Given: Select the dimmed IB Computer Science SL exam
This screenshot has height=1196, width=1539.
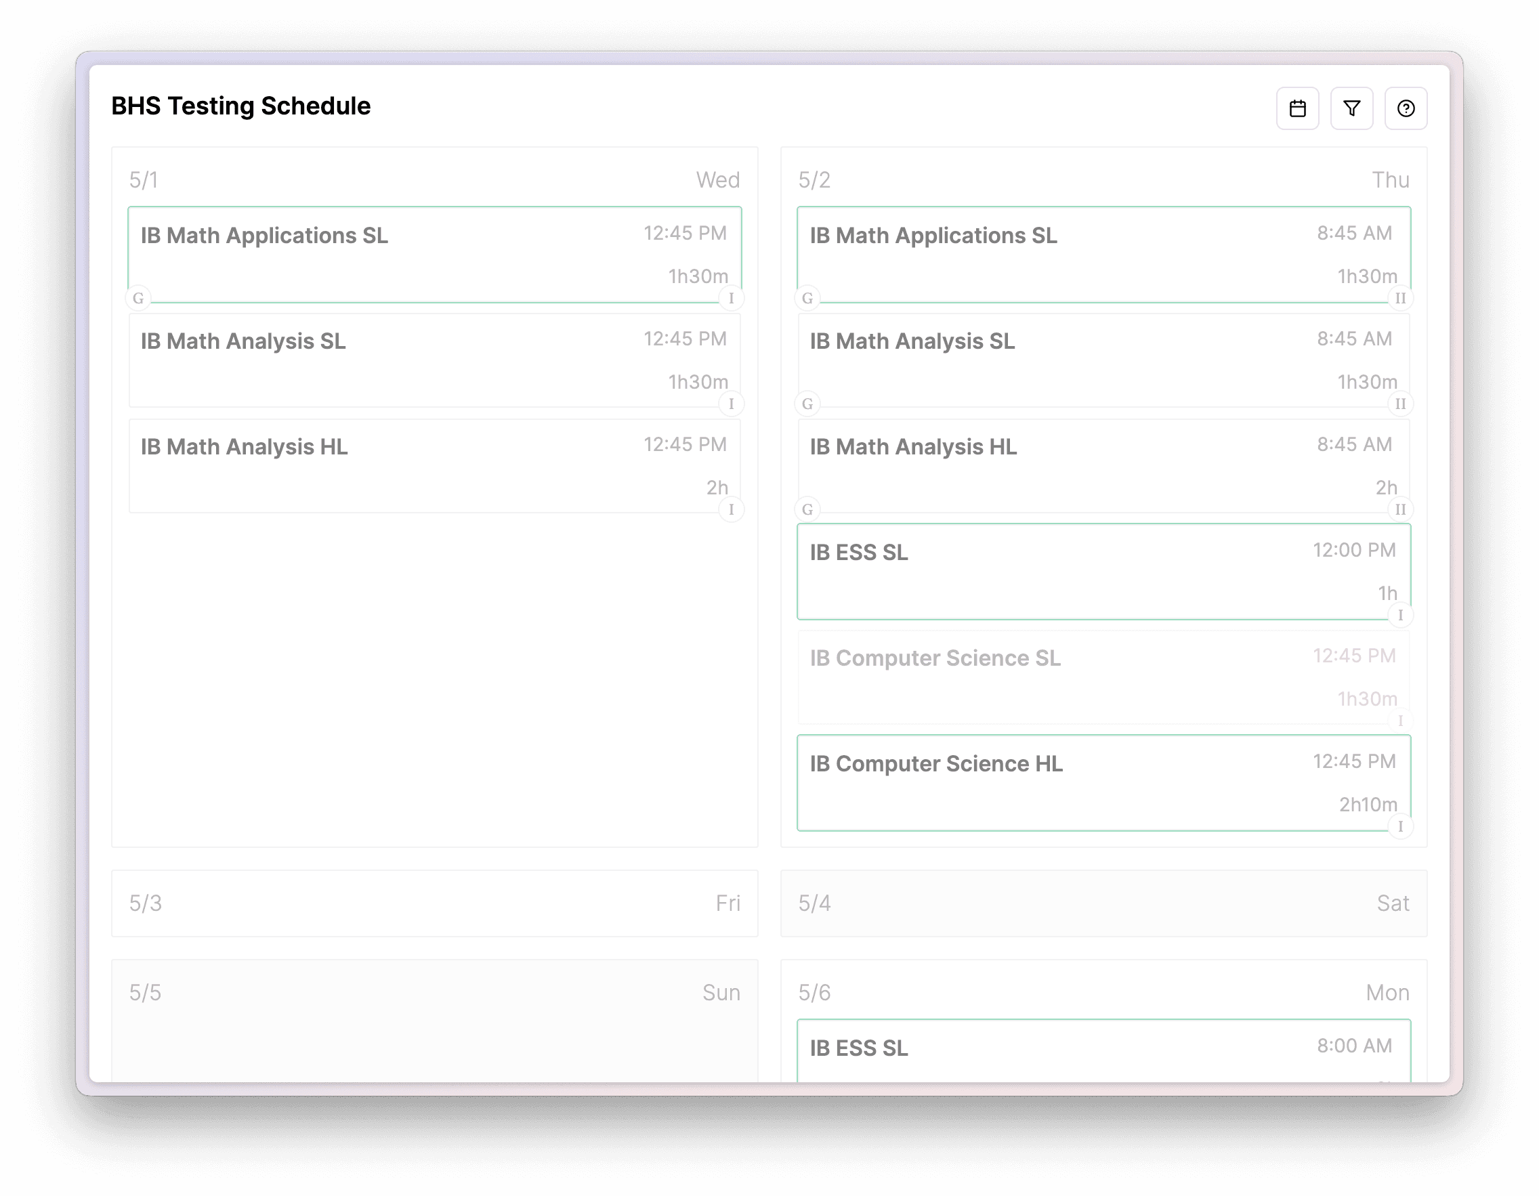Looking at the screenshot, I should tap(1103, 676).
